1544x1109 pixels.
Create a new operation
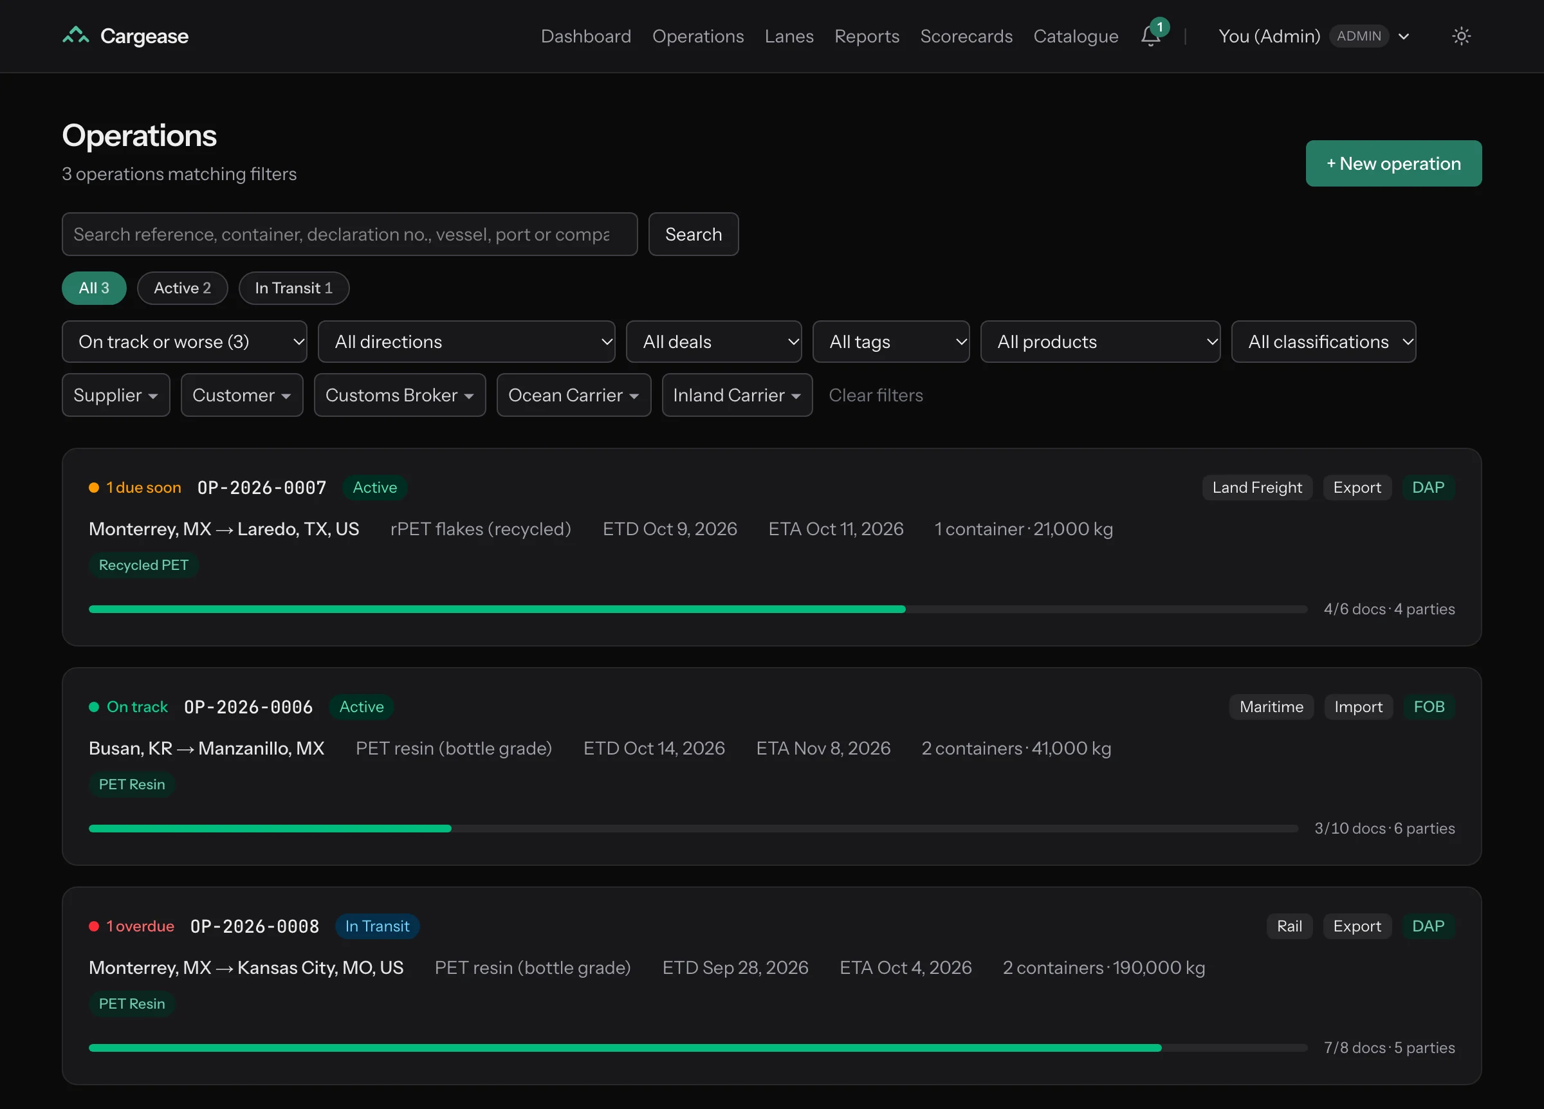tap(1393, 163)
